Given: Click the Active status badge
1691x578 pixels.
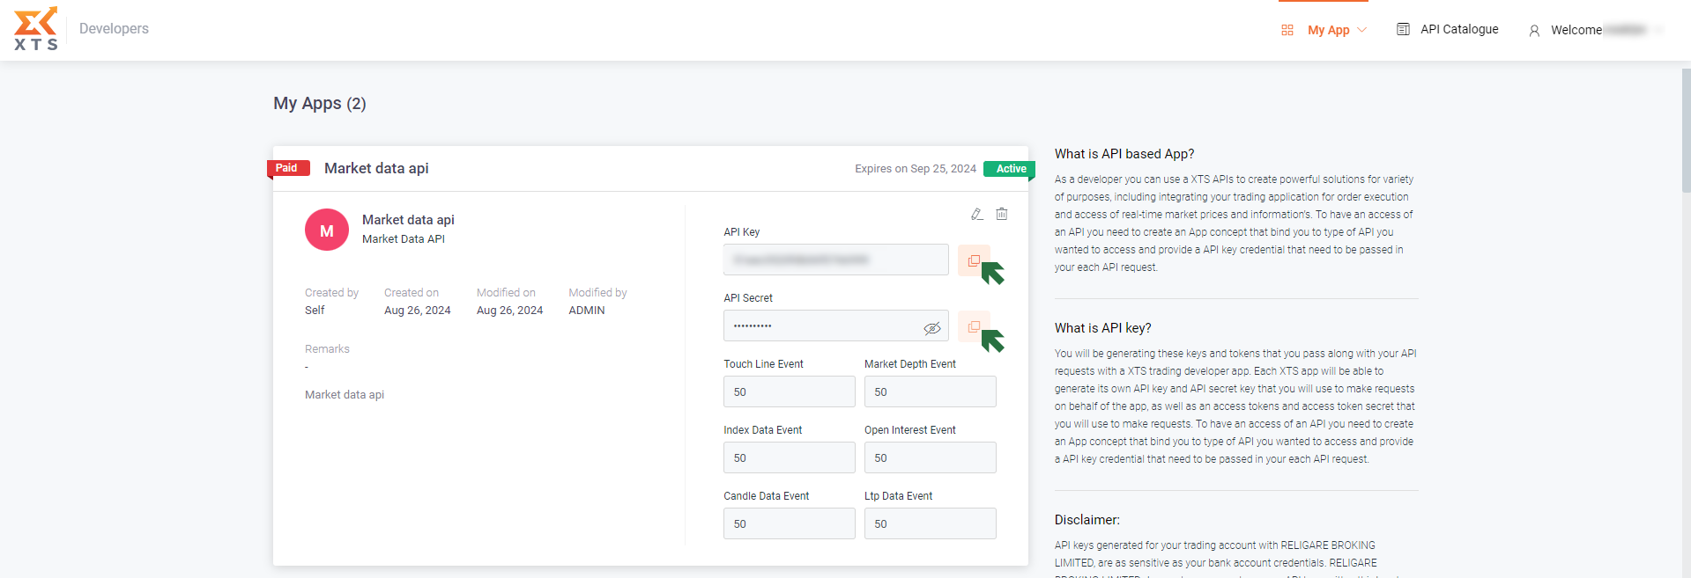Looking at the screenshot, I should 1010,169.
